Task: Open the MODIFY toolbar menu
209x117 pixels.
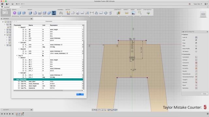Action: 30,10
